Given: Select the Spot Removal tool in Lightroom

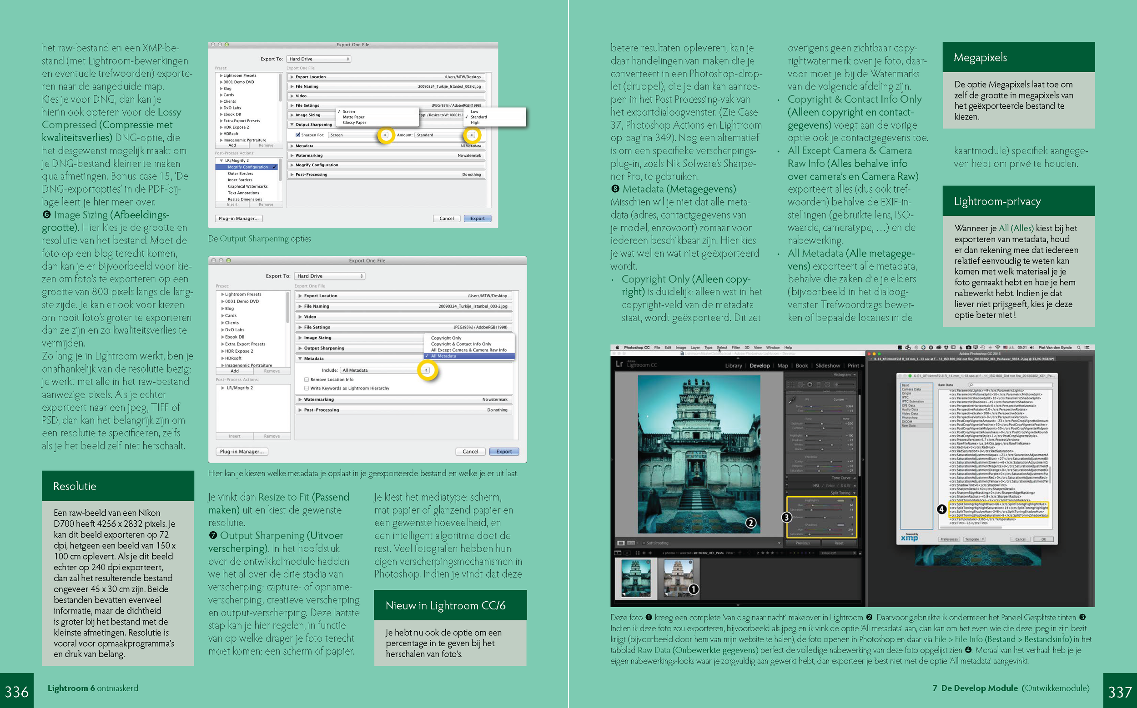Looking at the screenshot, I should pos(801,385).
